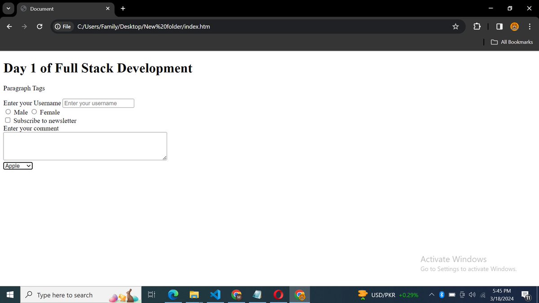Select the Female radio button

[34, 112]
